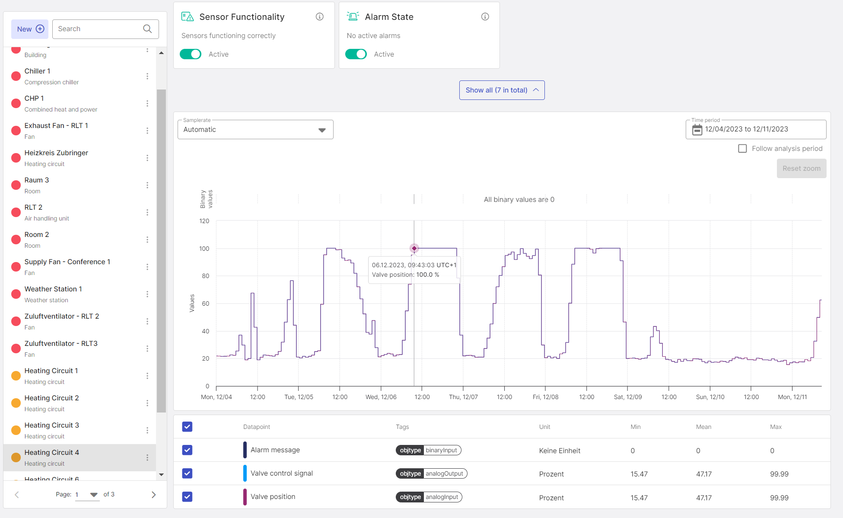Select Supply Fan - Conference 1
Viewport: 843px width, 518px height.
(80, 267)
